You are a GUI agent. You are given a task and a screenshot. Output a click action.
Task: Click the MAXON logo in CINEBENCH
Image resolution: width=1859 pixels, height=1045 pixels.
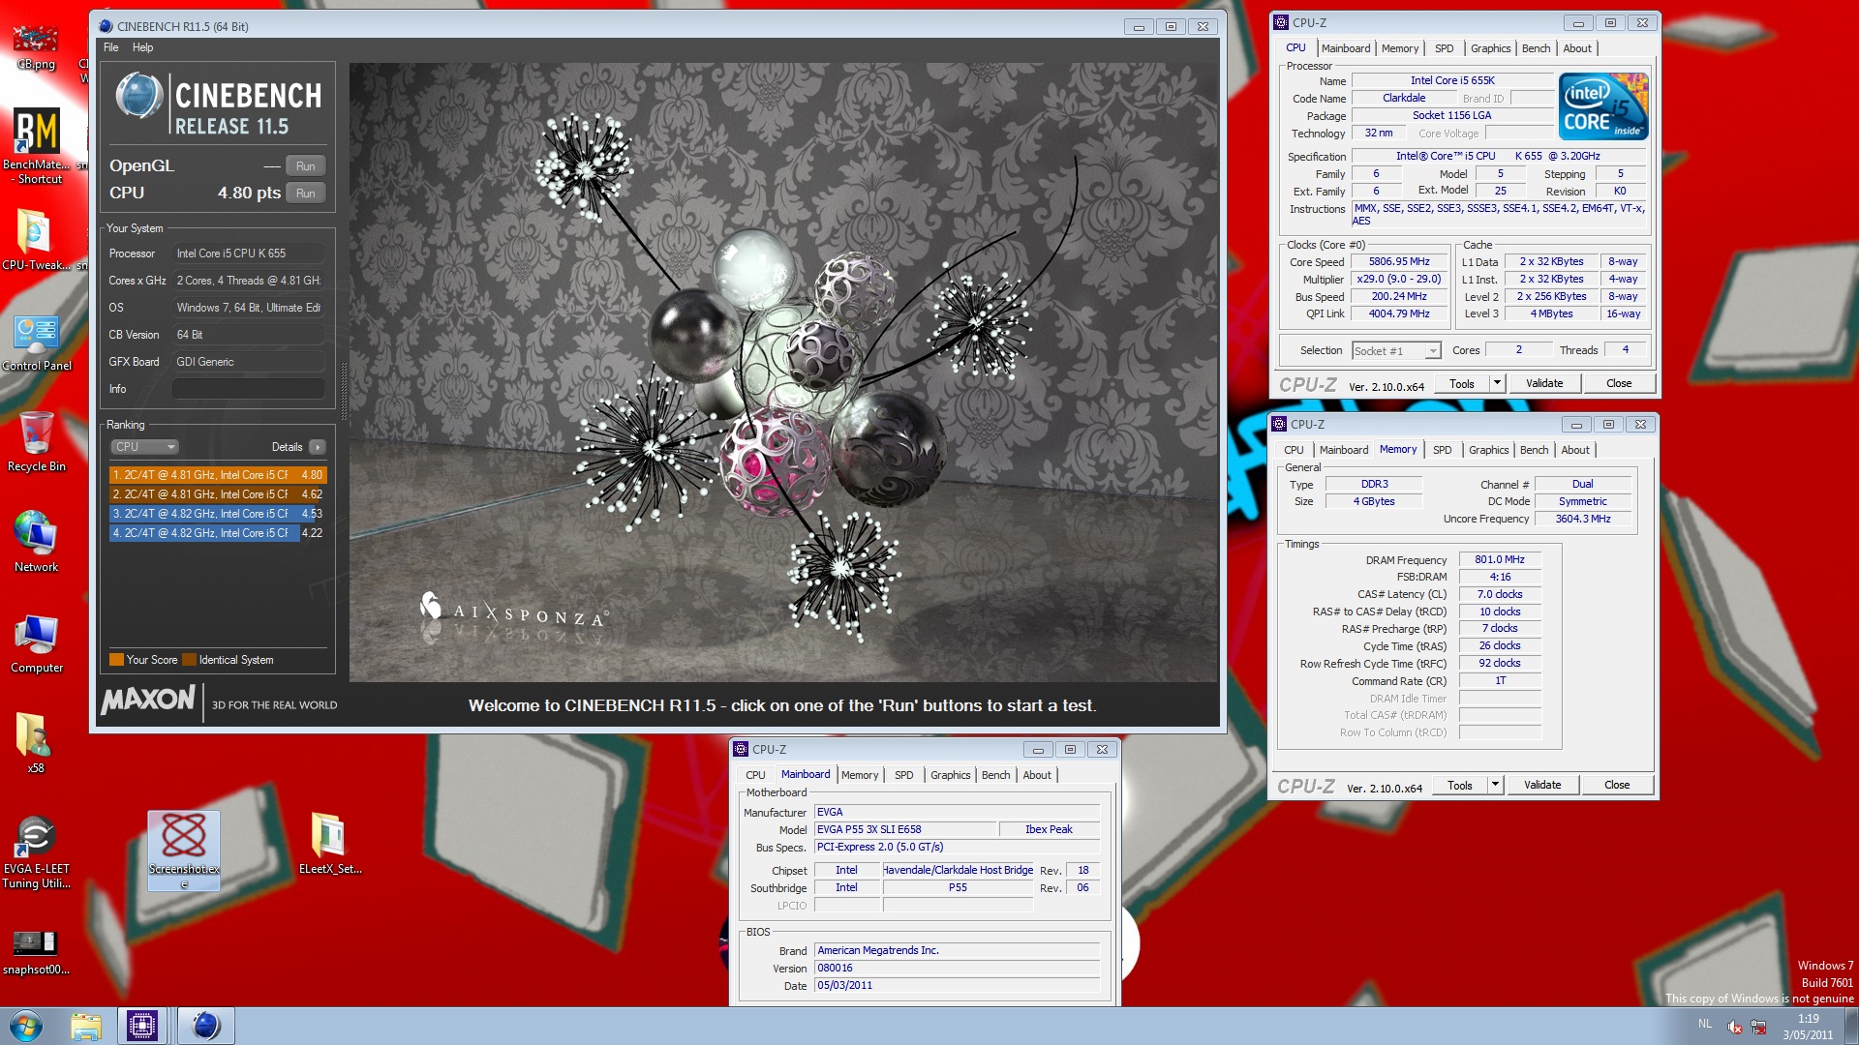(x=148, y=700)
